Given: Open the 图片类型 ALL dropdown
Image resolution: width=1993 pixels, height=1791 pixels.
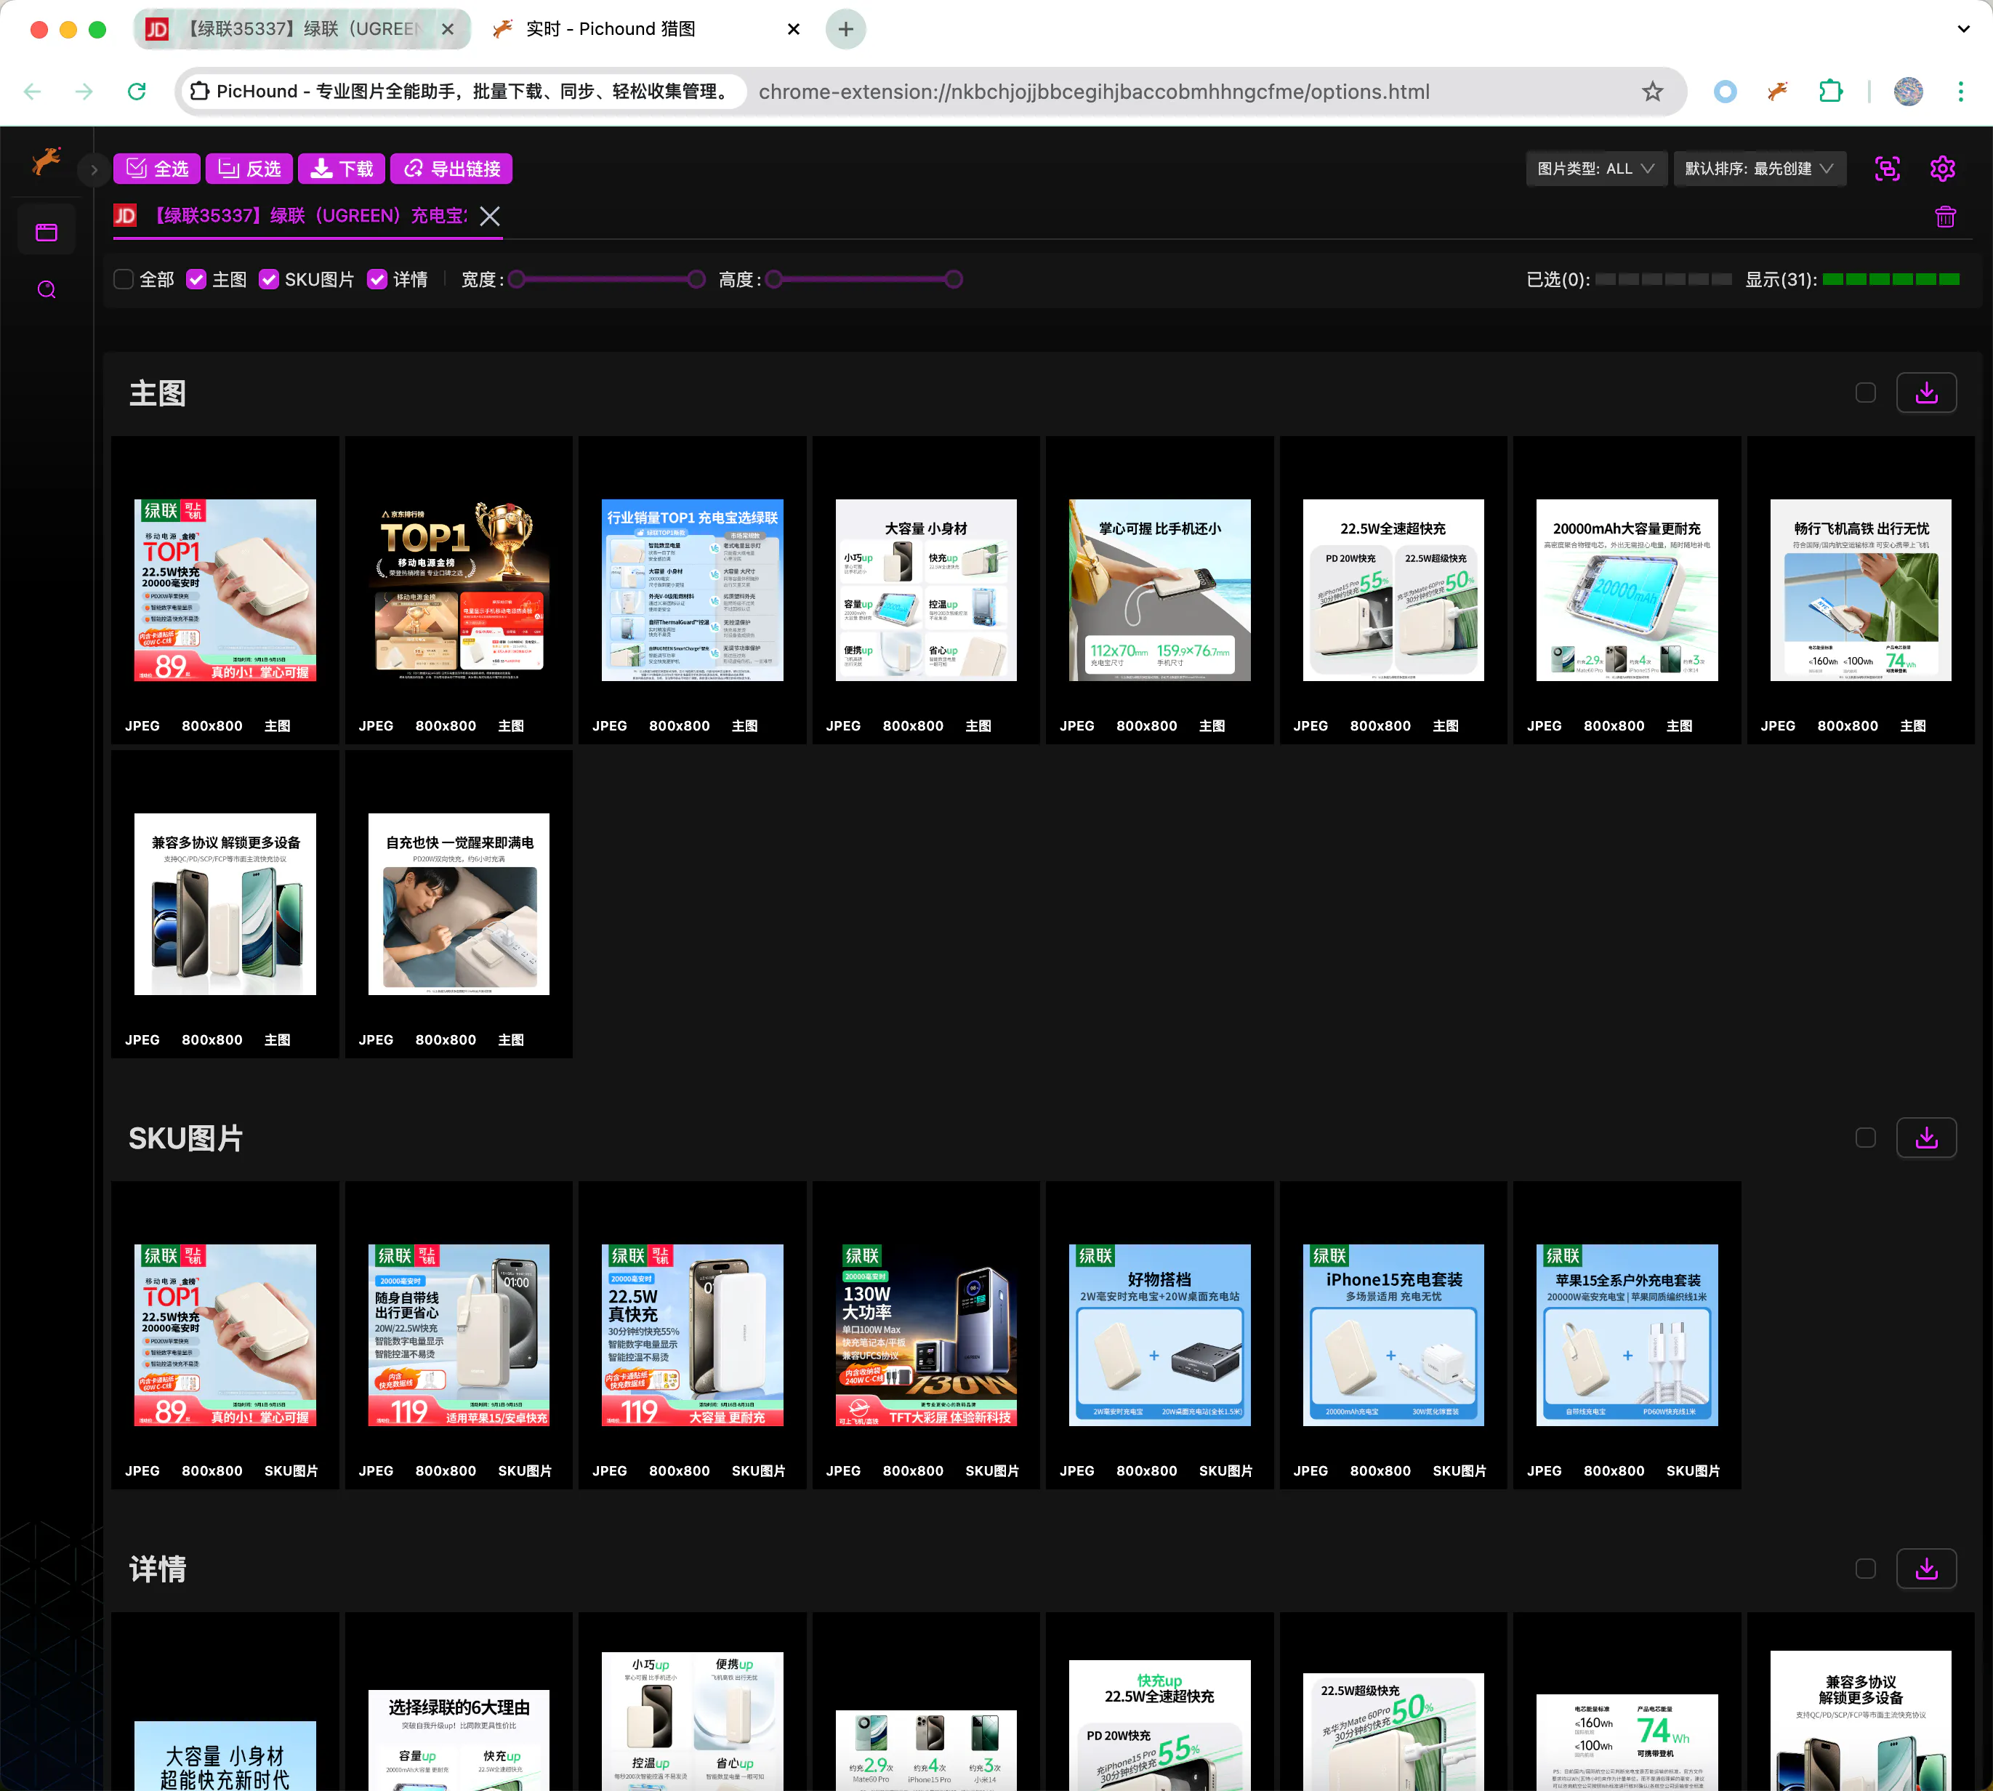Looking at the screenshot, I should coord(1595,169).
